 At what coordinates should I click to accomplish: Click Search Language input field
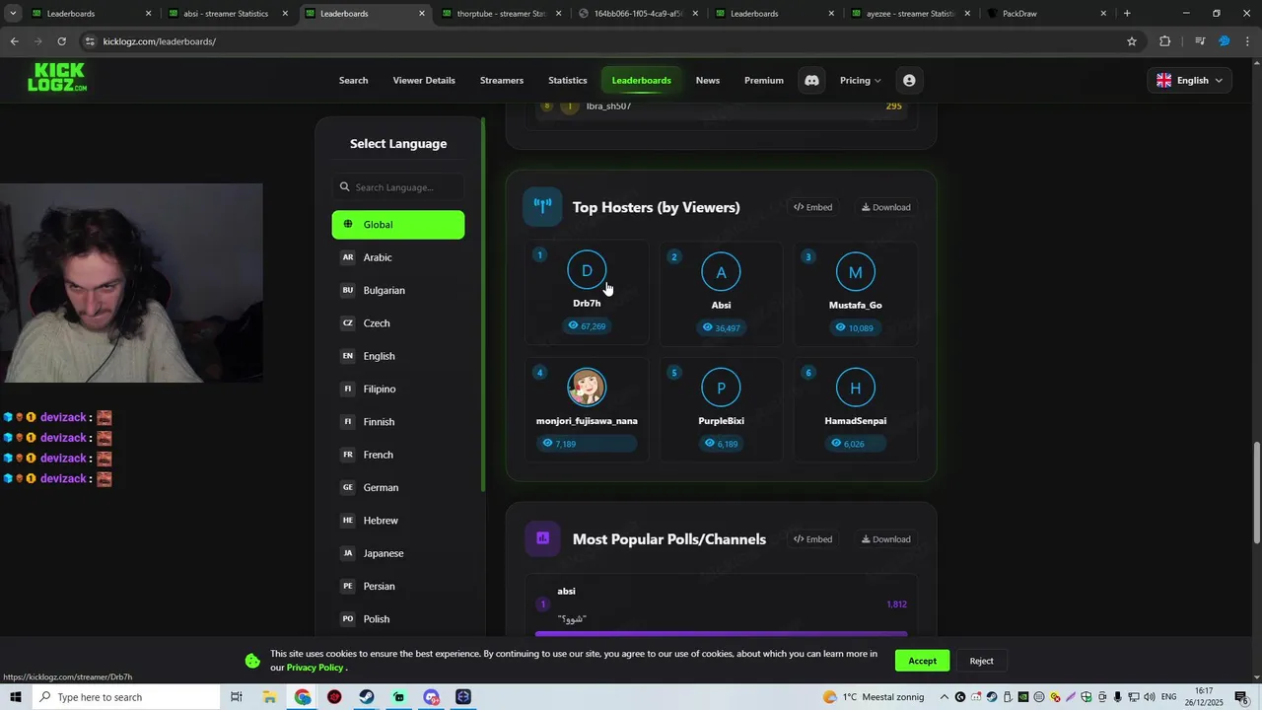(x=398, y=187)
